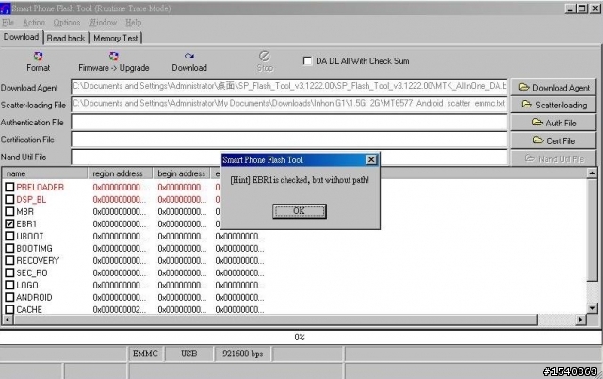Uncheck the EBR1 partition box
603x379 pixels.
click(9, 224)
